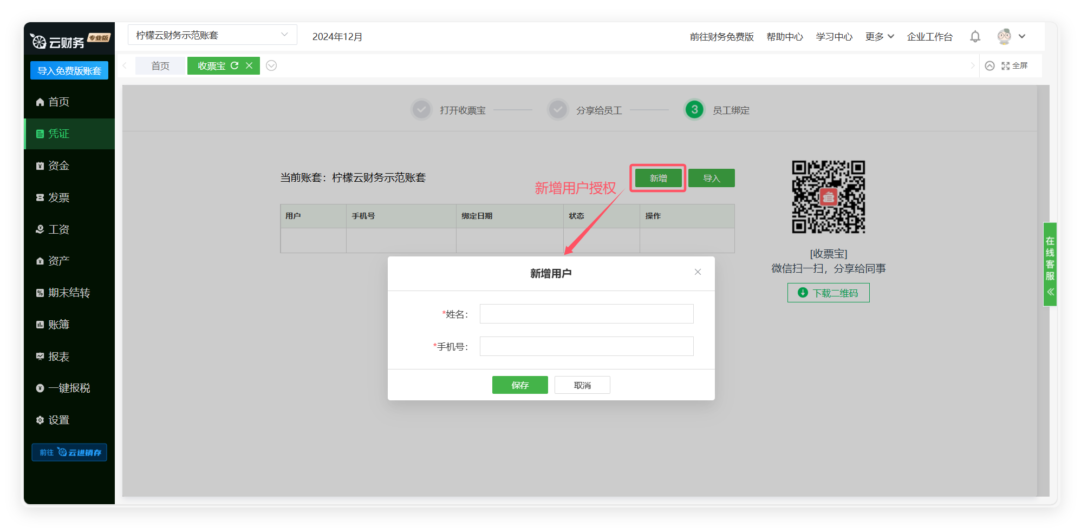This screenshot has height=528, width=1081.
Task: Switch to the 首页 tab
Action: pyautogui.click(x=160, y=66)
